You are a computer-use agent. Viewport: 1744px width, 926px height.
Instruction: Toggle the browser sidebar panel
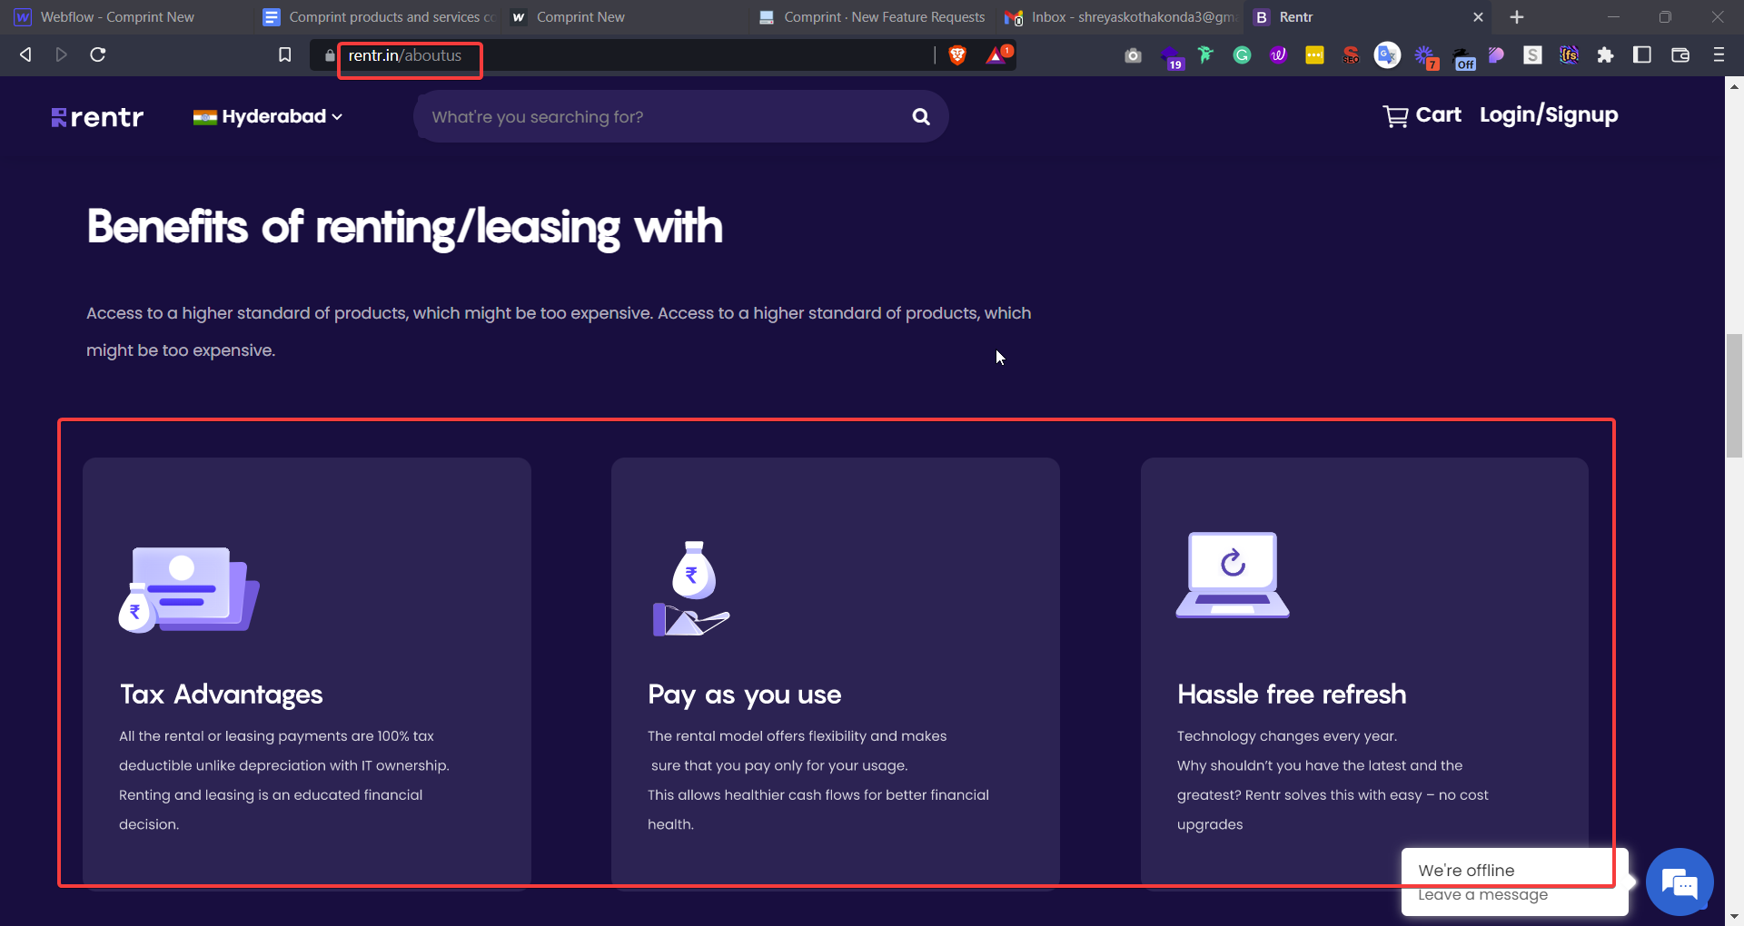(1642, 54)
